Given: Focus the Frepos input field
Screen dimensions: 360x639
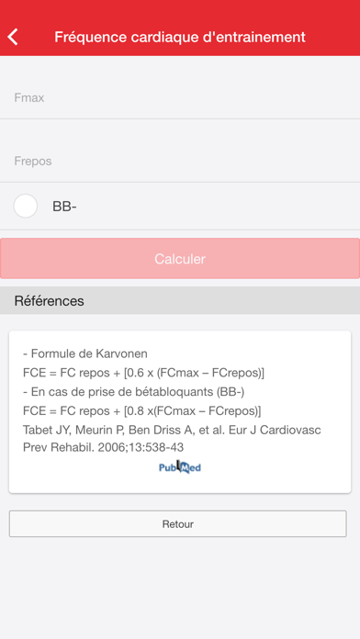Looking at the screenshot, I should pyautogui.click(x=180, y=161).
